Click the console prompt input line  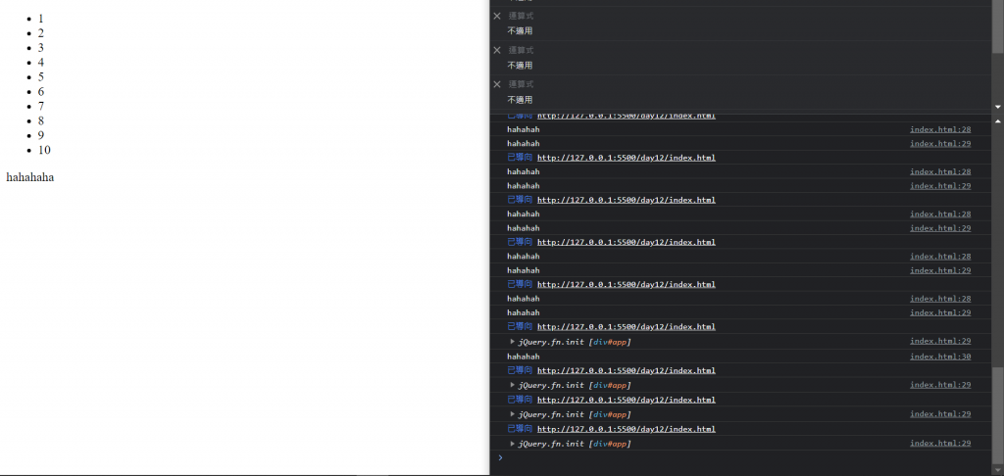coord(743,457)
